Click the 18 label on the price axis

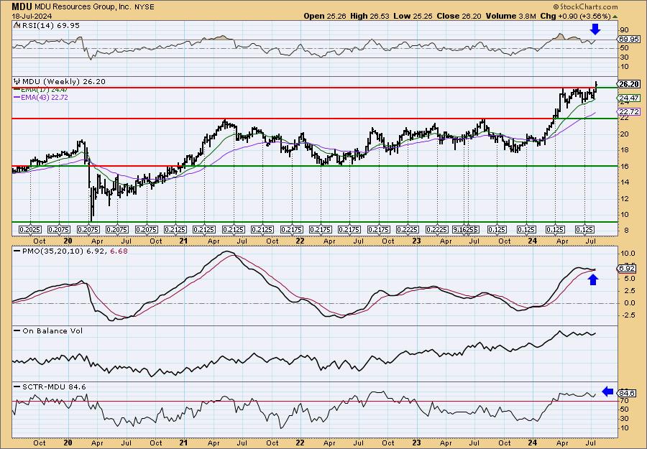[624, 150]
